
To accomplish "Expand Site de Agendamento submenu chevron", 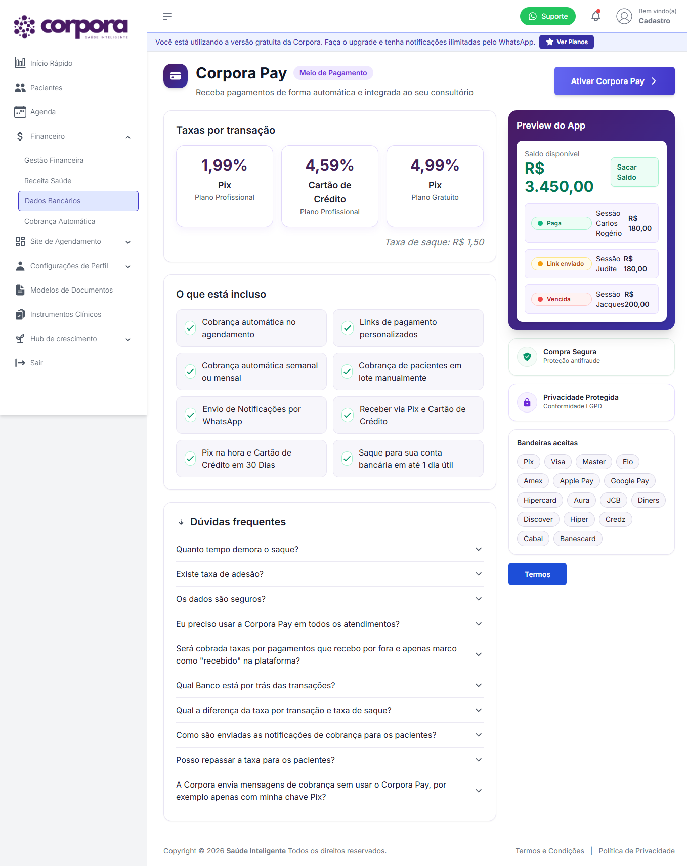I will pyautogui.click(x=128, y=242).
